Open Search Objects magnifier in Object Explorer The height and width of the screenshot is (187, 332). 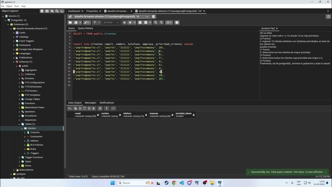[57, 11]
